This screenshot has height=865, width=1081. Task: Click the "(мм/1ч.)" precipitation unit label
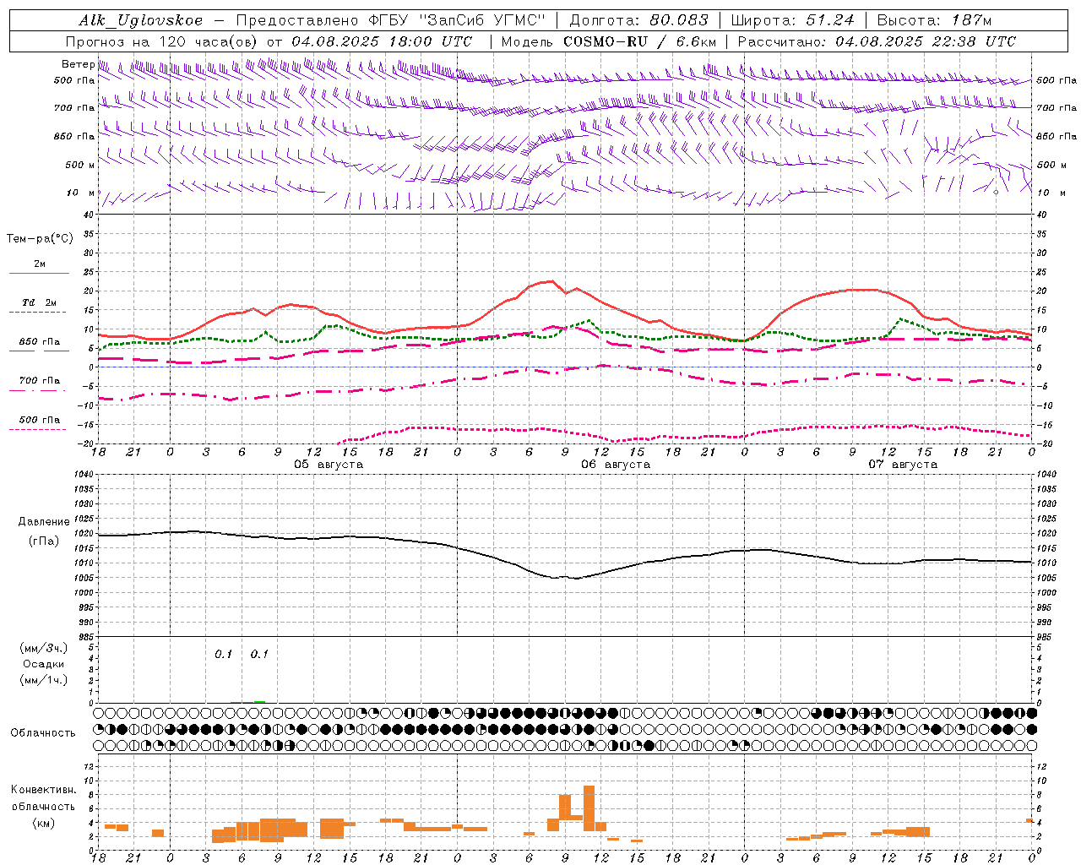(44, 680)
